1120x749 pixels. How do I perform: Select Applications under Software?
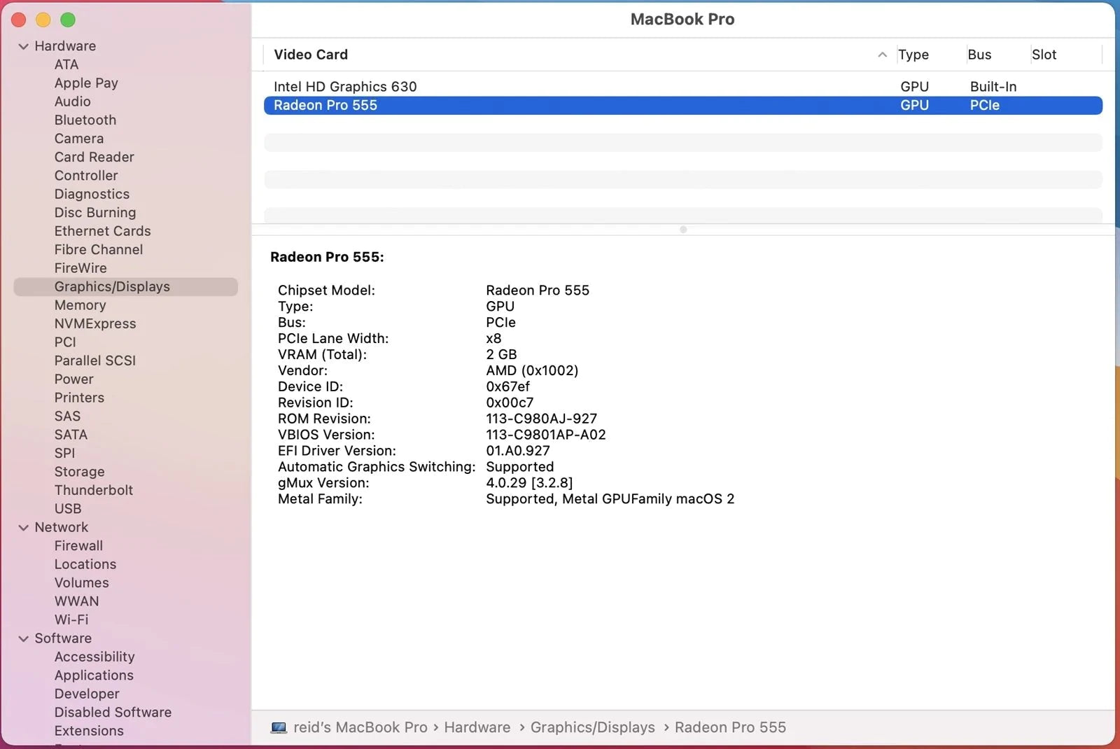coord(94,675)
